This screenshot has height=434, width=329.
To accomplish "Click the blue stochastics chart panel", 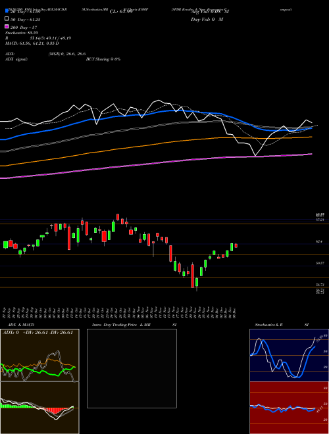I will (289, 355).
